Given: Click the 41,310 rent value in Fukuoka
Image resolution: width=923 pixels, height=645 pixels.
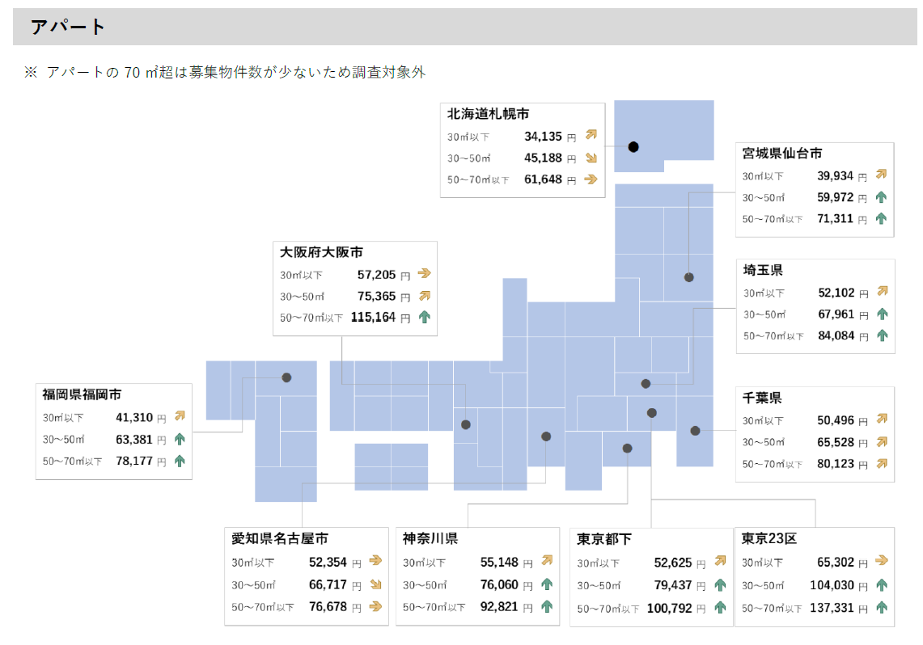Looking at the screenshot, I should (x=134, y=417).
